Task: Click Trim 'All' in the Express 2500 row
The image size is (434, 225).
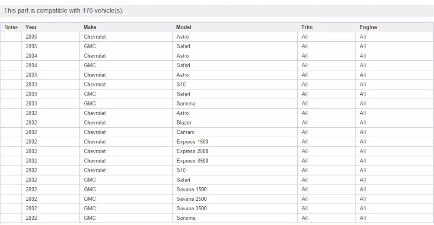Action: point(305,151)
